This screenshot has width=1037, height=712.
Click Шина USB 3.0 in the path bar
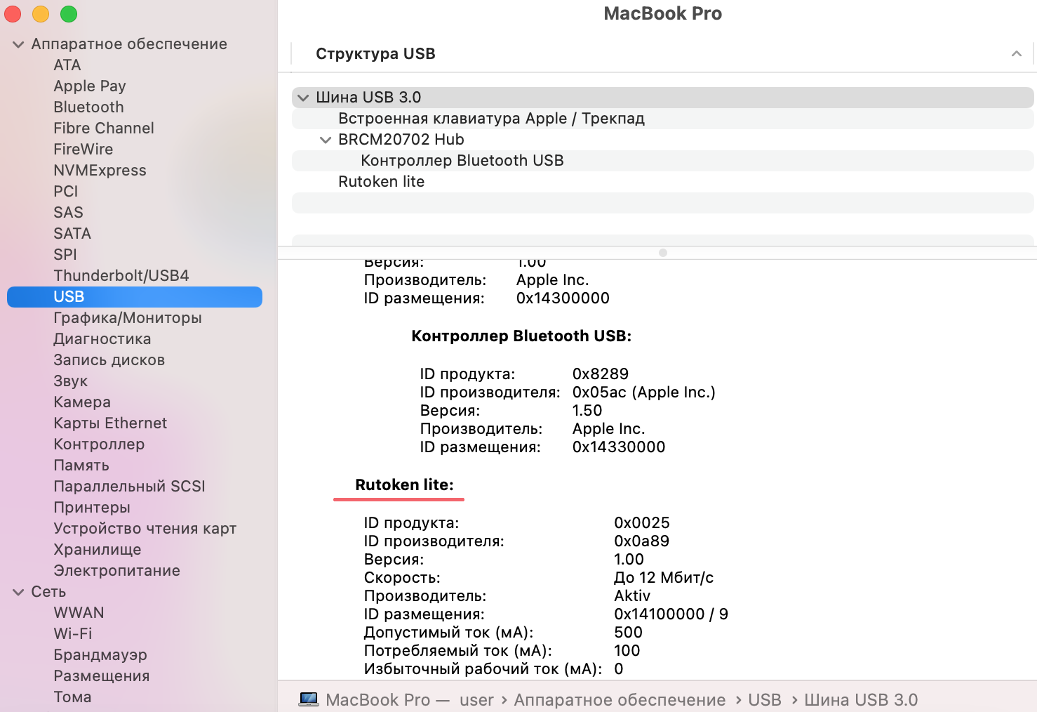(861, 700)
